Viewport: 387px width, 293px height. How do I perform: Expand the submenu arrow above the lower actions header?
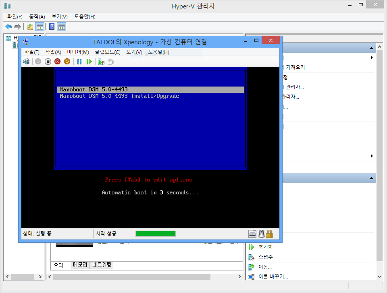(372, 156)
